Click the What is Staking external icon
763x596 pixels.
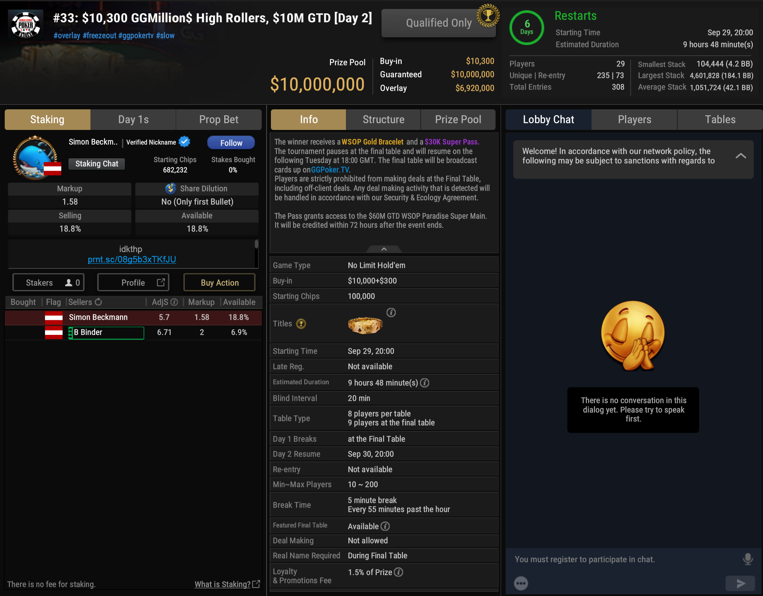point(256,584)
